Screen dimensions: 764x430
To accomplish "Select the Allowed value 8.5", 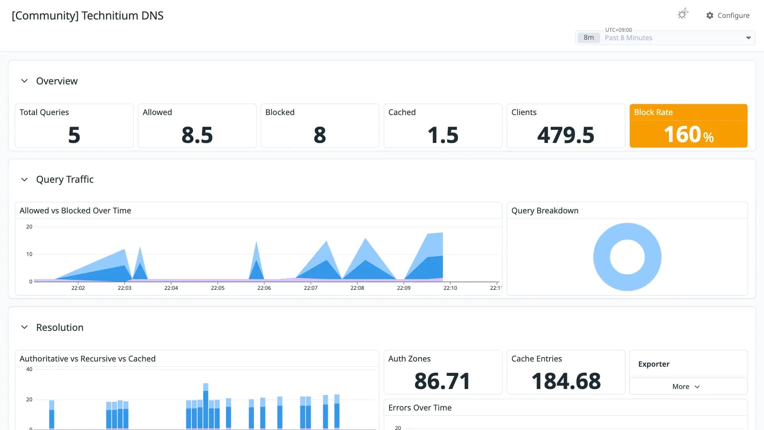I will click(x=197, y=135).
